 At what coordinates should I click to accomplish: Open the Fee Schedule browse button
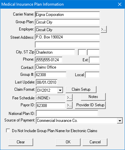[x=70, y=98]
